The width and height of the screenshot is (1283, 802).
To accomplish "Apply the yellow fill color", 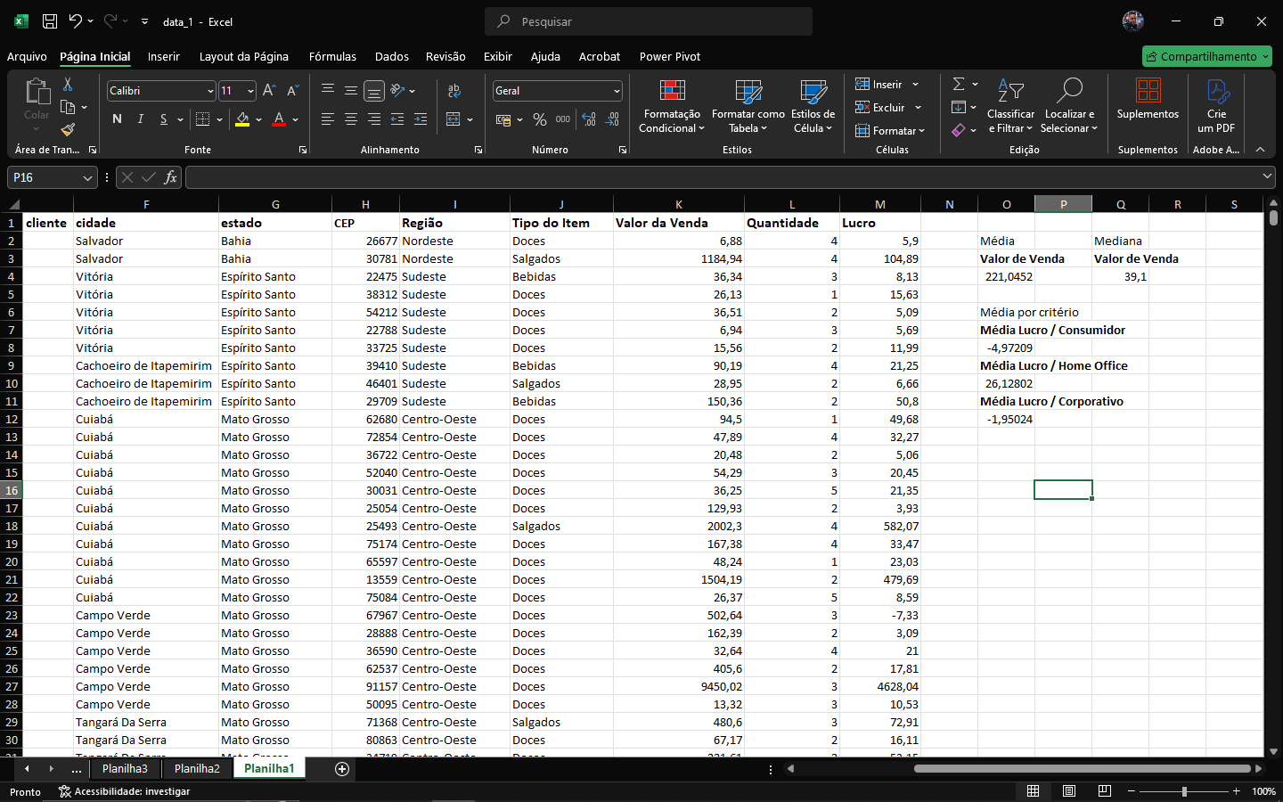I will tap(242, 119).
